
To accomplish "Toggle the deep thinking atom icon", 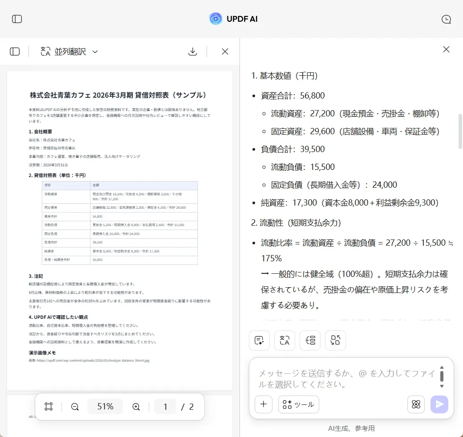I will coord(416,404).
